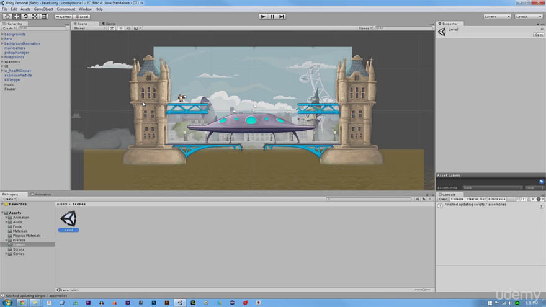Screen dimensions: 546x307
Task: Expand the backgrounds hierarchy object
Action: pyautogui.click(x=2, y=35)
